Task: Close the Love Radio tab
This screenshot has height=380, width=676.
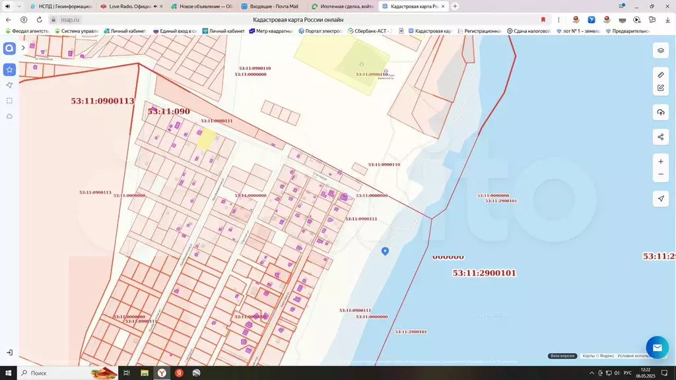Action: pos(161,7)
